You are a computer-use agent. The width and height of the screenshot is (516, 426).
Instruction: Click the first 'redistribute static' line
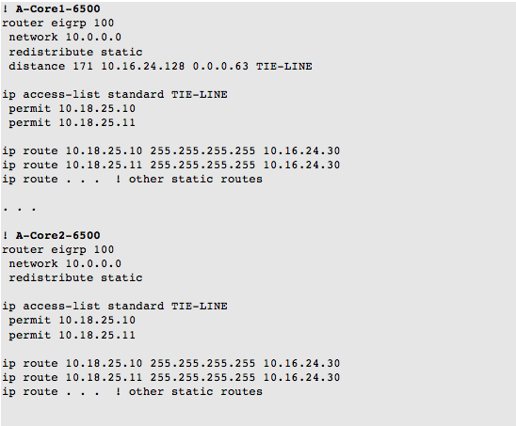pos(75,52)
